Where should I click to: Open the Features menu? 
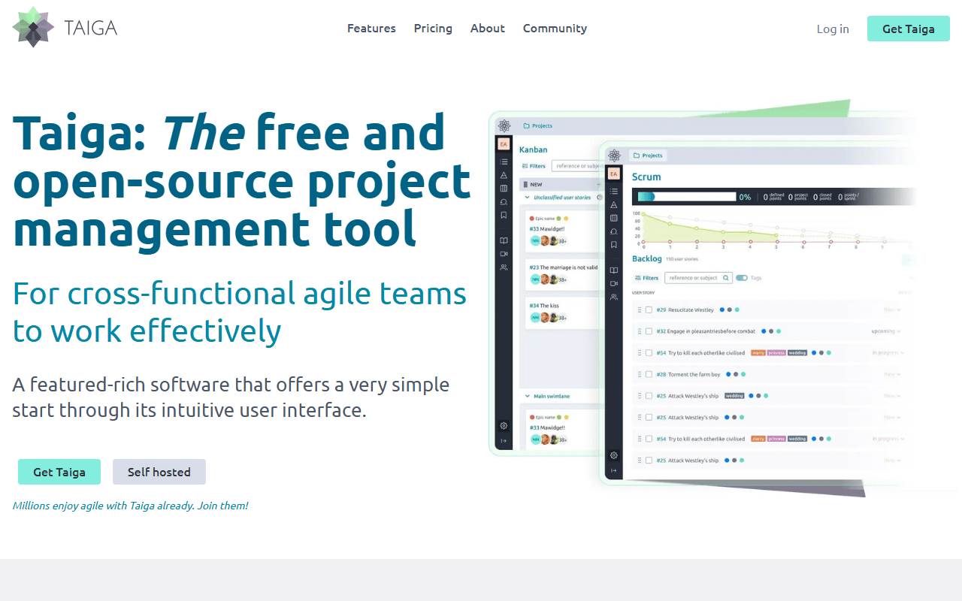tap(371, 29)
